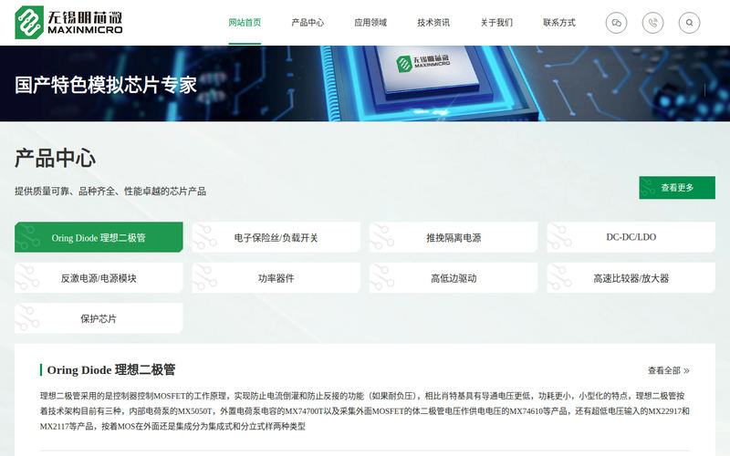730x456 pixels.
Task: Click the phone contact icon
Action: point(652,23)
